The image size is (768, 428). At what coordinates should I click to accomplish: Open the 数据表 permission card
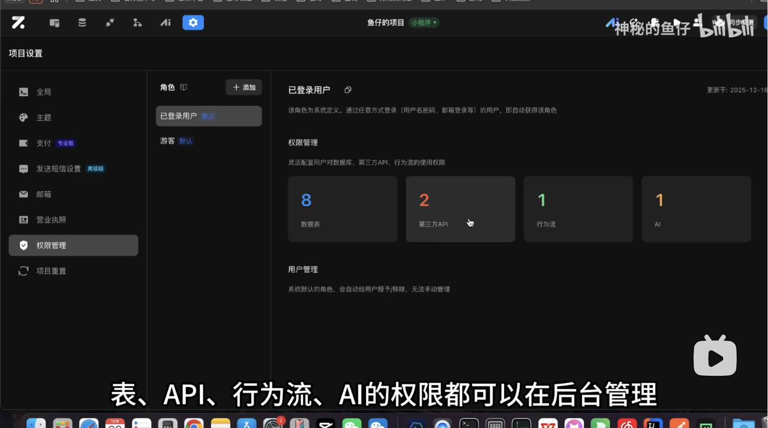(x=343, y=209)
